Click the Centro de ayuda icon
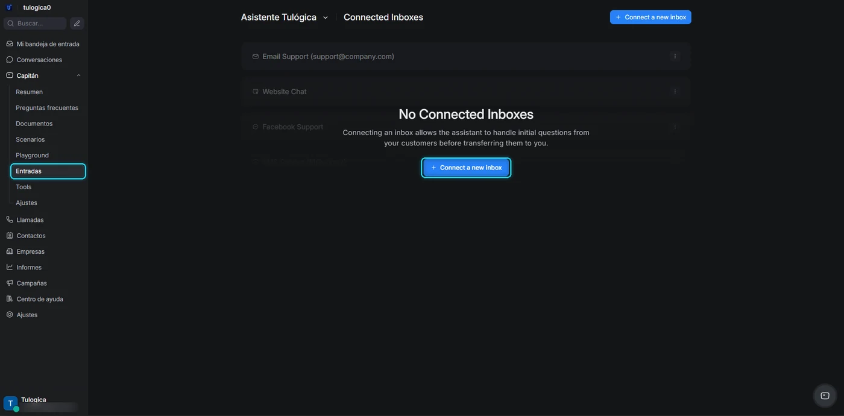Viewport: 844px width, 416px height. tap(10, 299)
